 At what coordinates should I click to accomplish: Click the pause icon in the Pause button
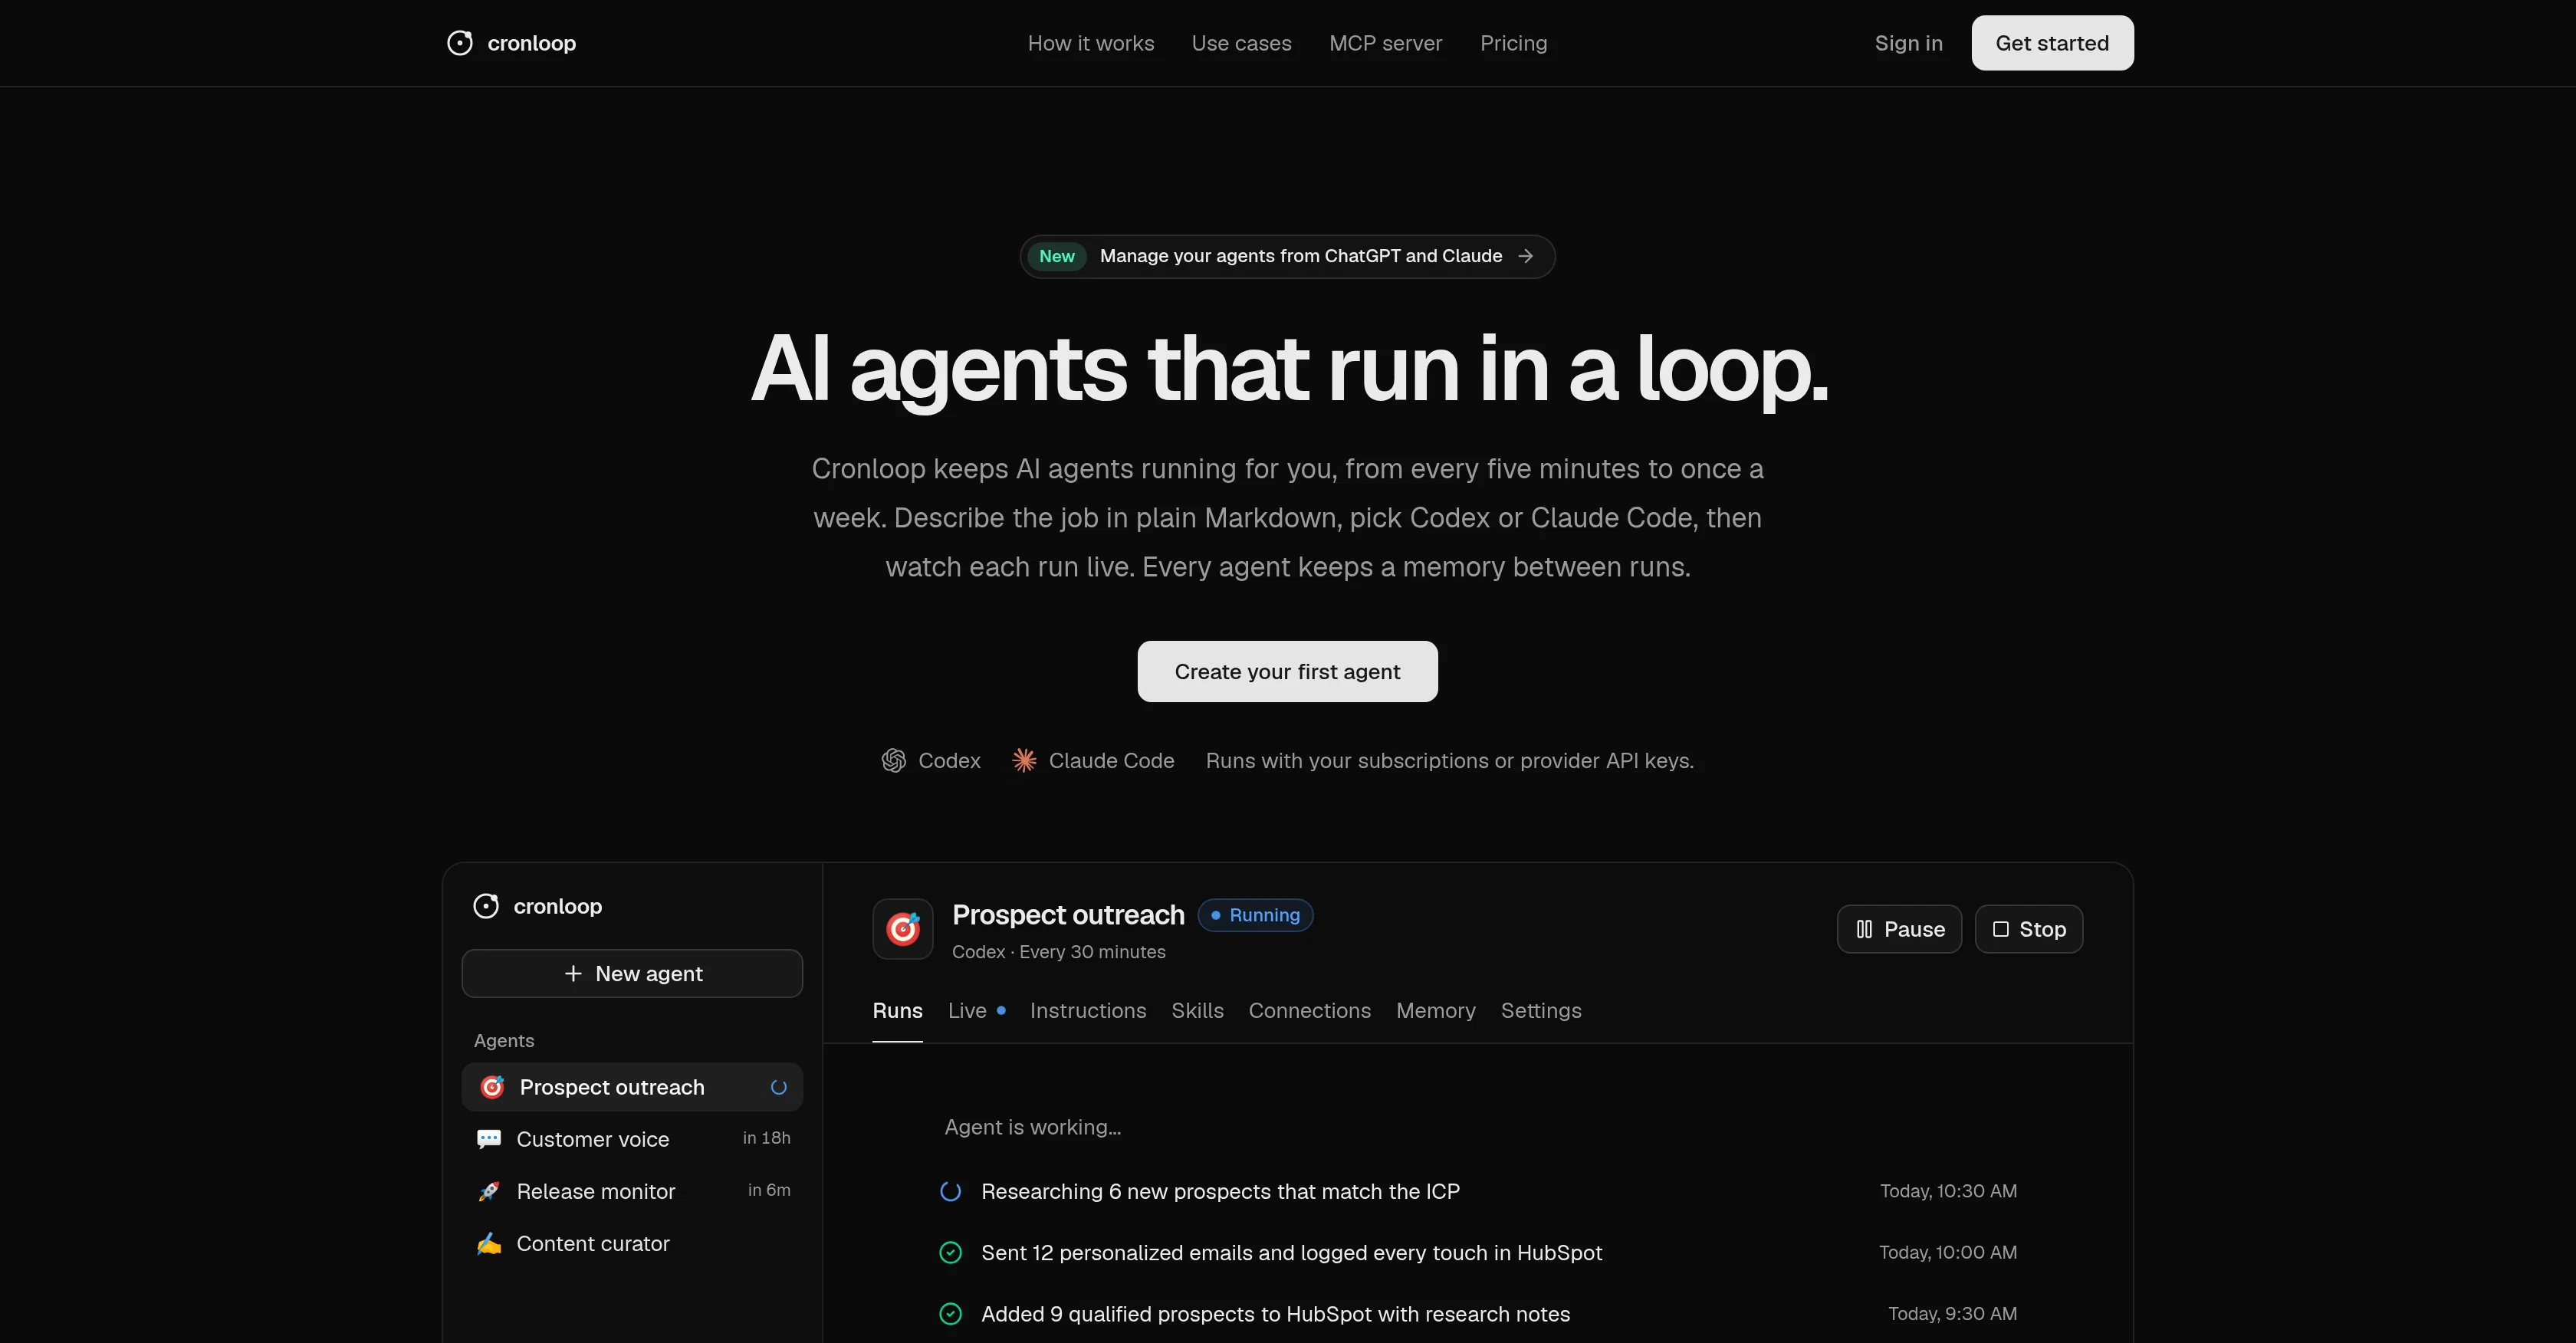[1864, 929]
